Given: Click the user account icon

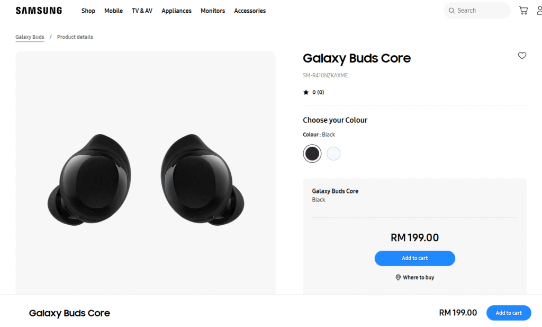Looking at the screenshot, I should point(538,11).
